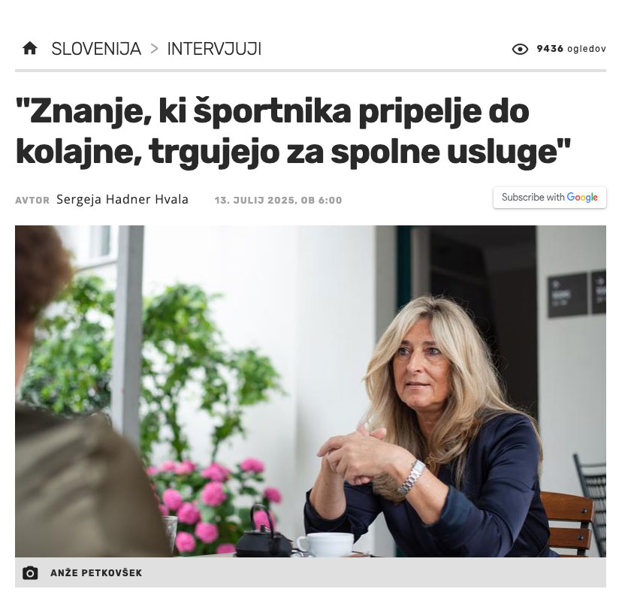This screenshot has width=631, height=604.
Task: Click the dark wall sign in photo background
Action: click(567, 295)
